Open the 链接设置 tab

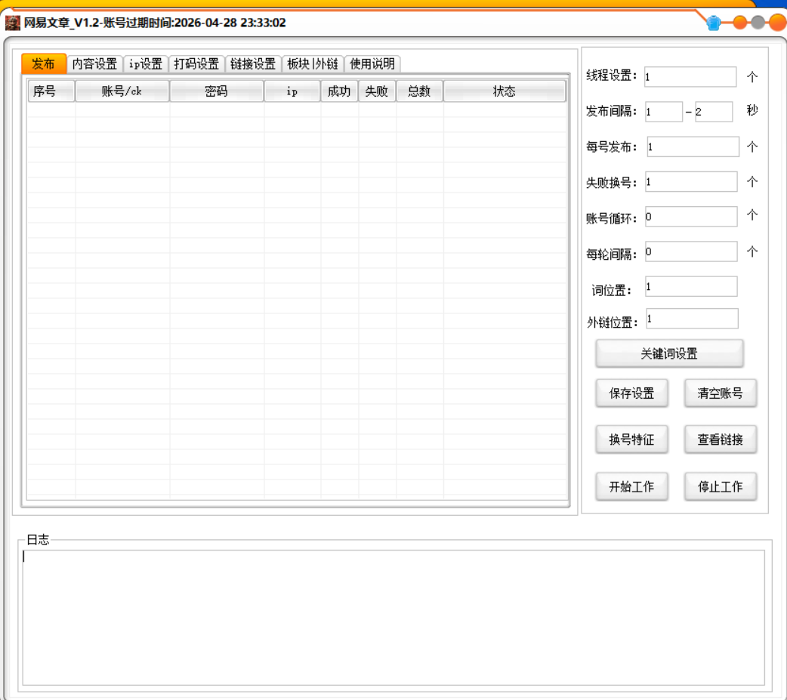[253, 63]
